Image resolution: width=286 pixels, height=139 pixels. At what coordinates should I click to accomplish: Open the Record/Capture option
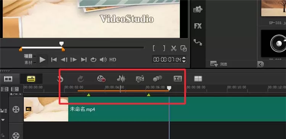point(101,79)
